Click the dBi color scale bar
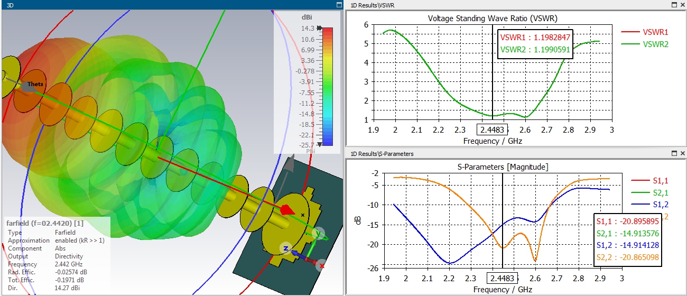The image size is (687, 296). [x=328, y=86]
